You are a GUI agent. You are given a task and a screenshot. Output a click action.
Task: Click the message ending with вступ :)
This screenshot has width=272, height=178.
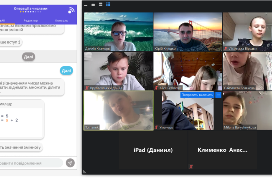coord(11,42)
